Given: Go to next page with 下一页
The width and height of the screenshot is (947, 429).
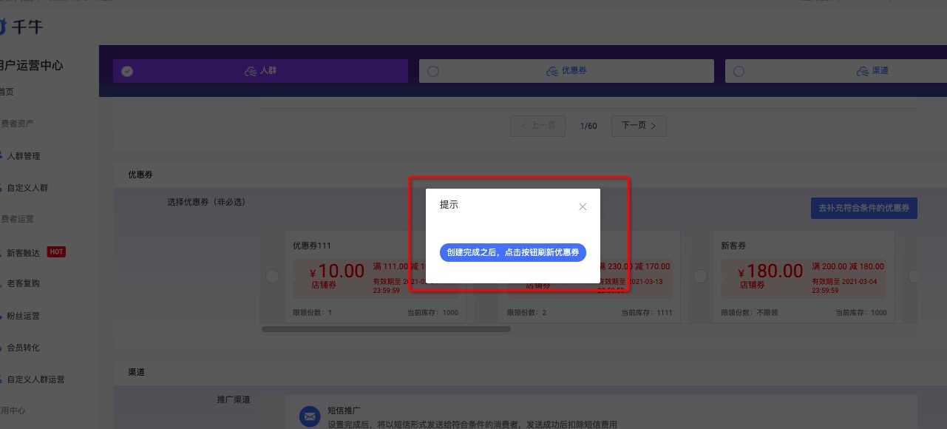Looking at the screenshot, I should 639,126.
